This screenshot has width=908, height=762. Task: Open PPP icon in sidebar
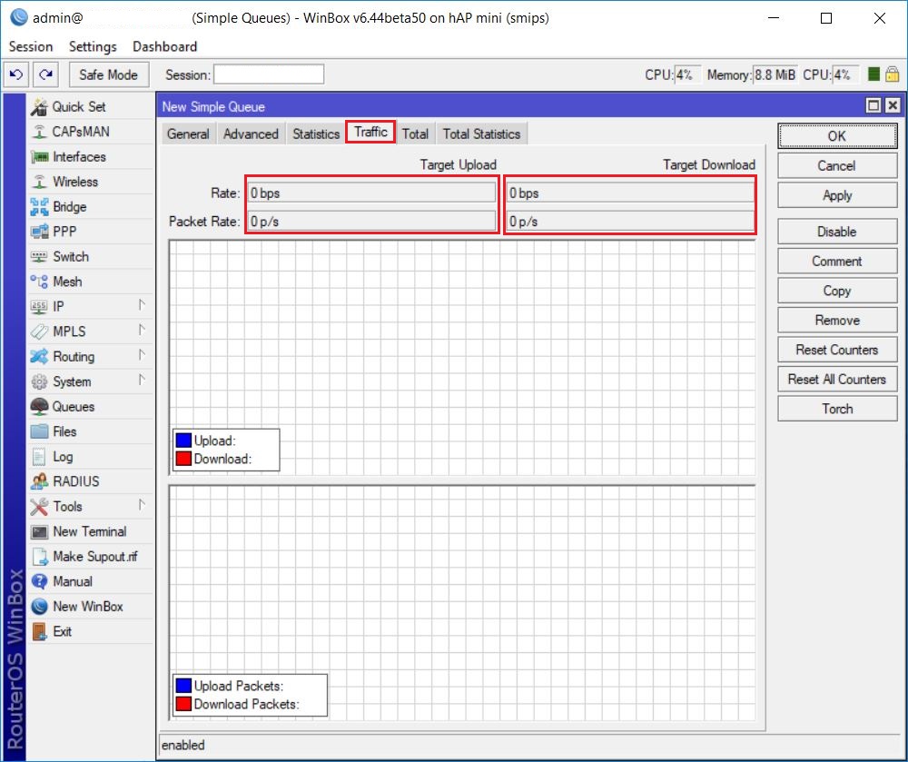[39, 232]
